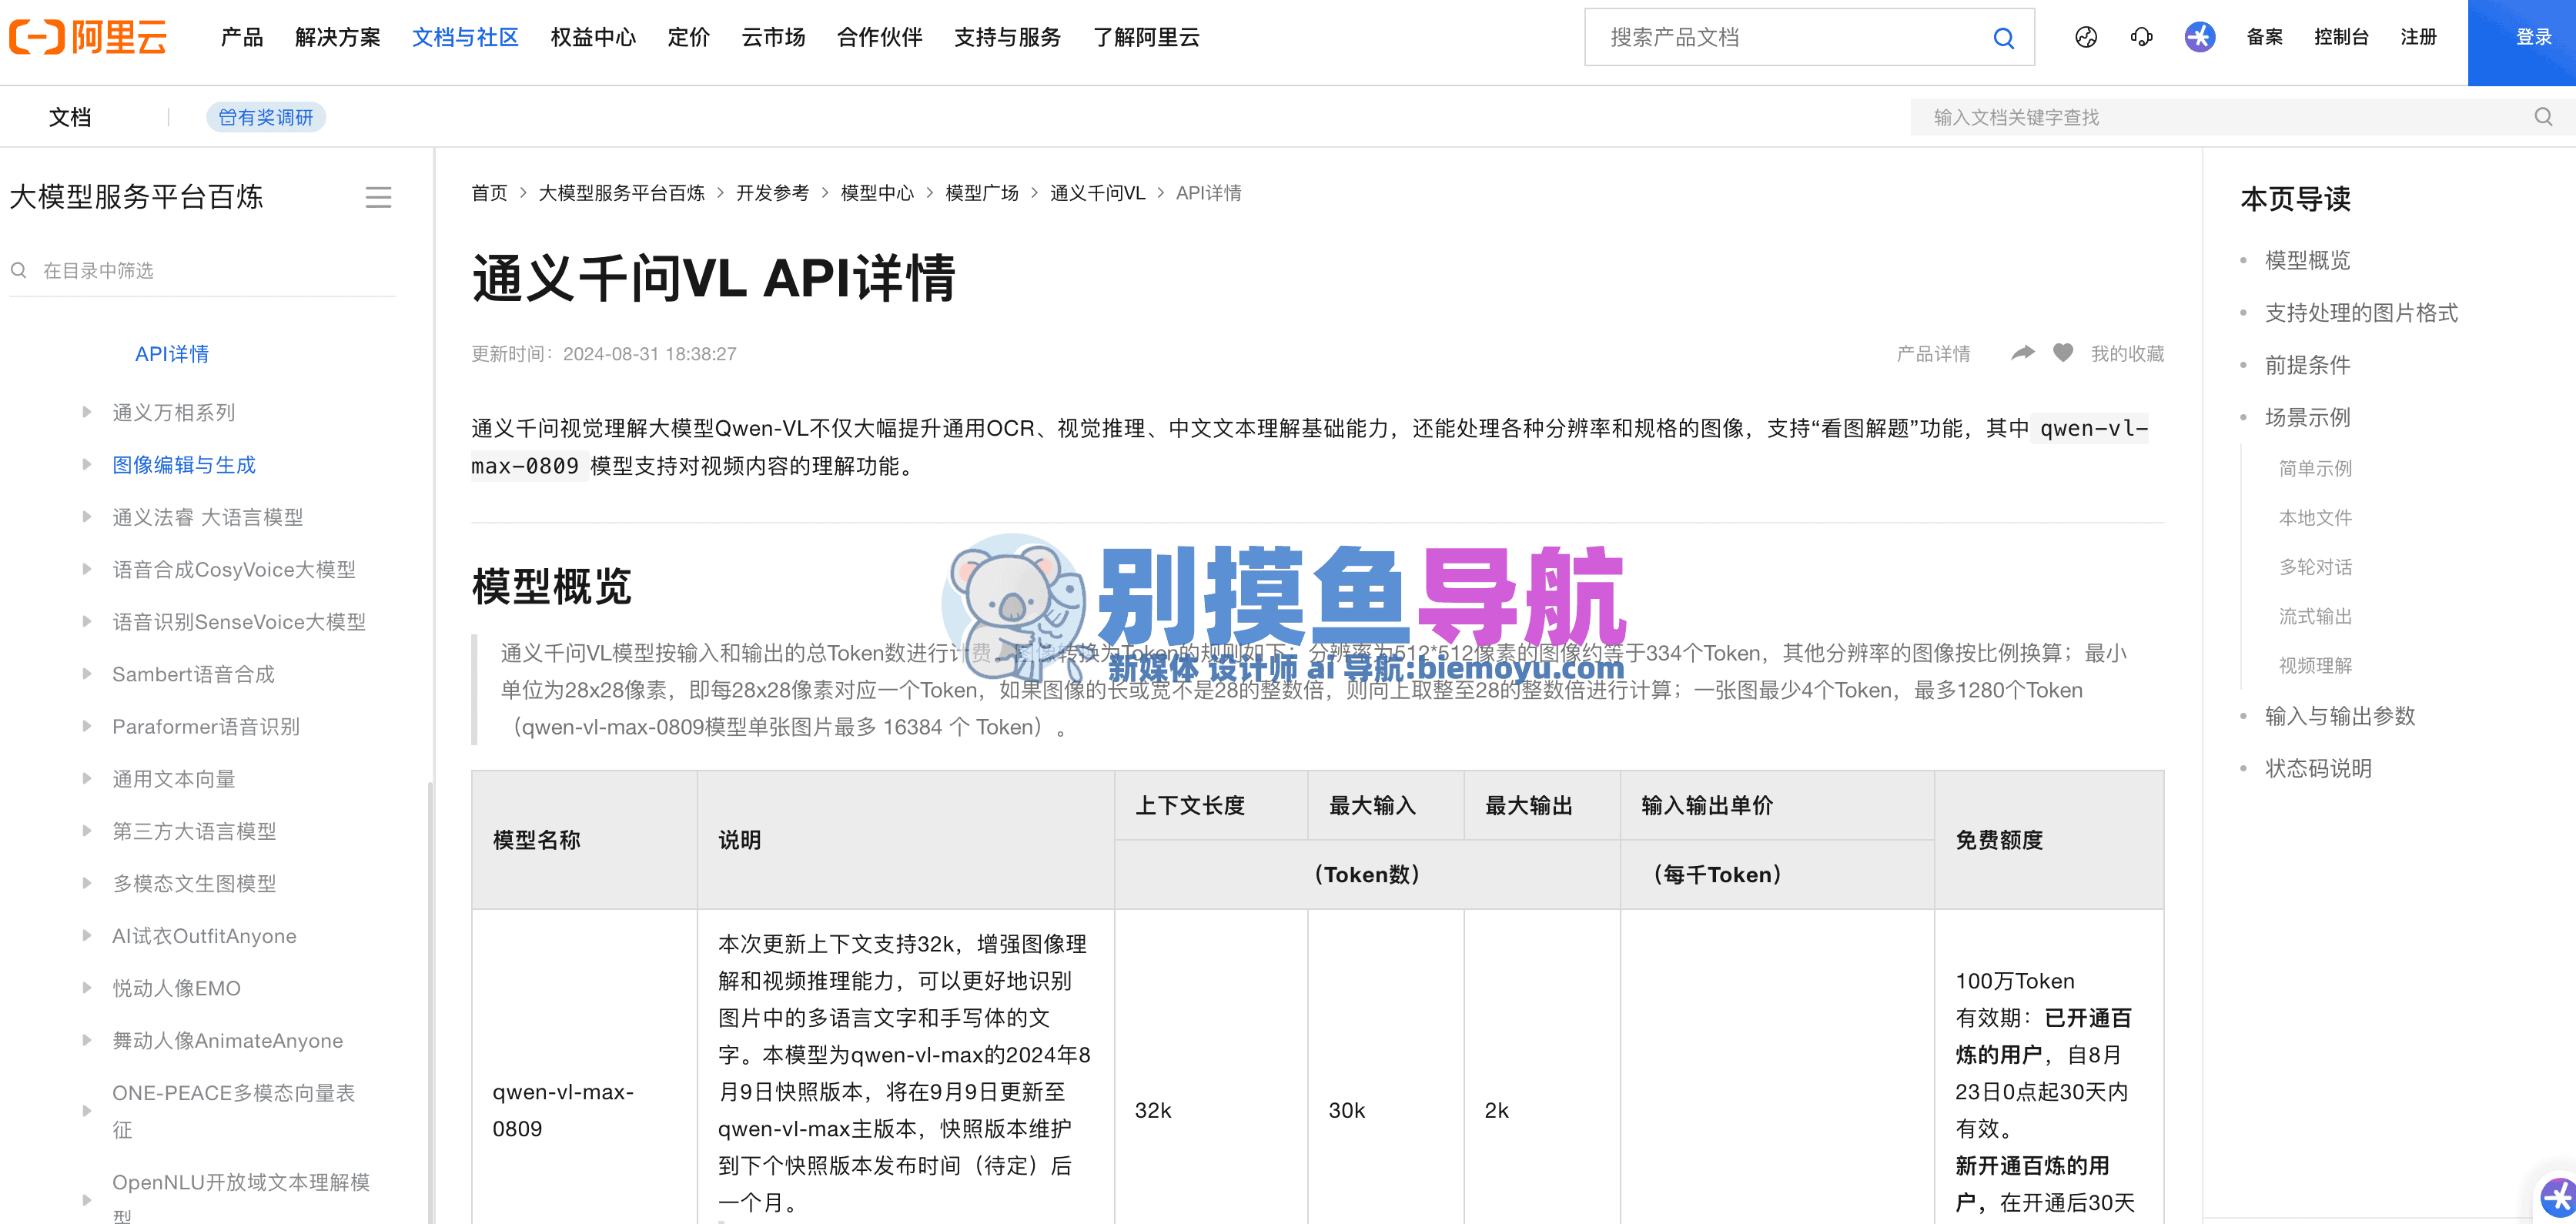
Task: Go to 大模型服务平台百炼 breadcrumb
Action: 621,192
